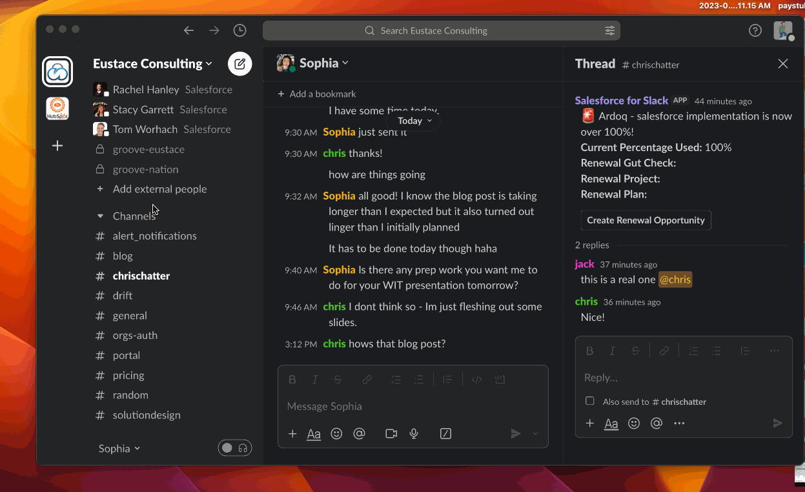Open the user profile avatar in the top bar

[783, 30]
